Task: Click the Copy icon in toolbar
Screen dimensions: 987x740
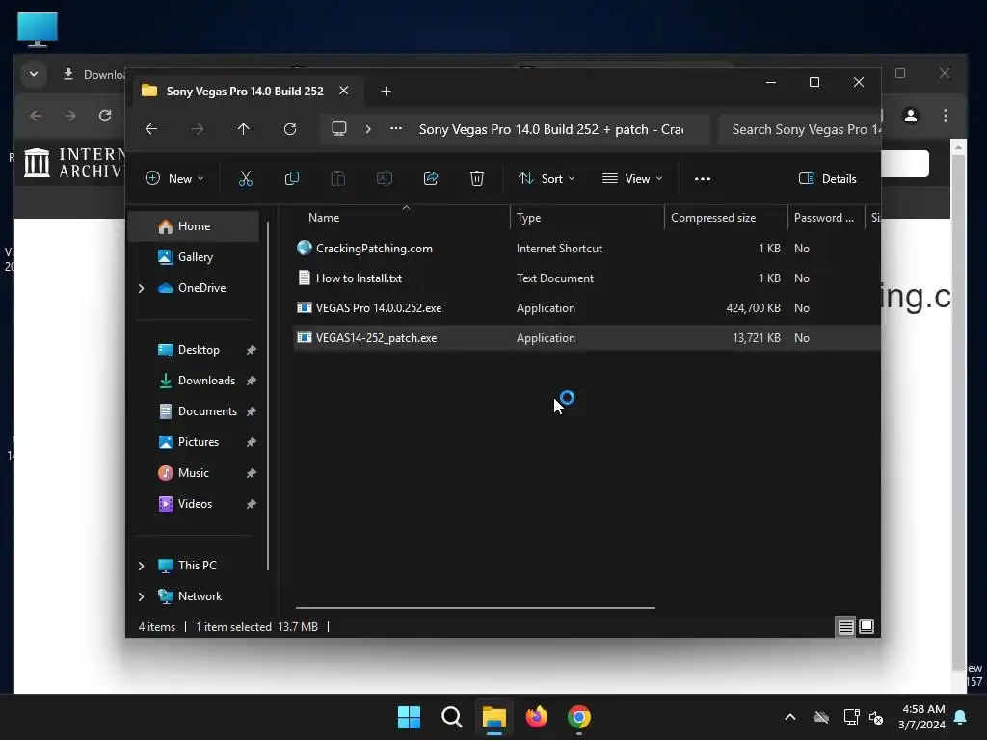Action: pyautogui.click(x=291, y=178)
